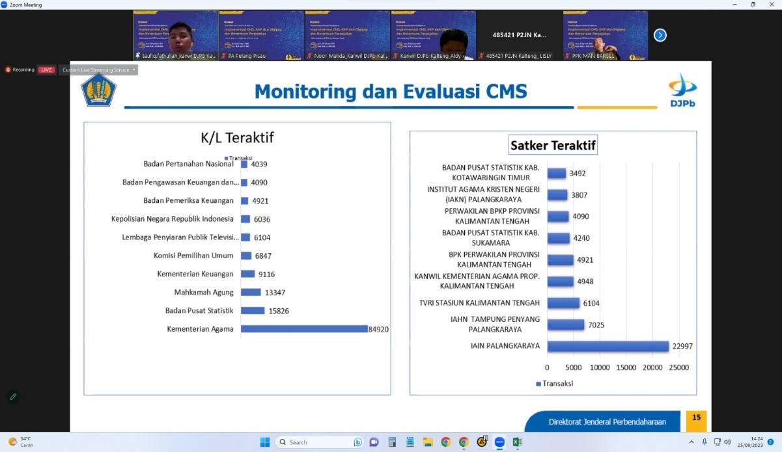Select Noor Malida participant thumbnail
The height and width of the screenshot is (452, 782).
pyautogui.click(x=347, y=35)
